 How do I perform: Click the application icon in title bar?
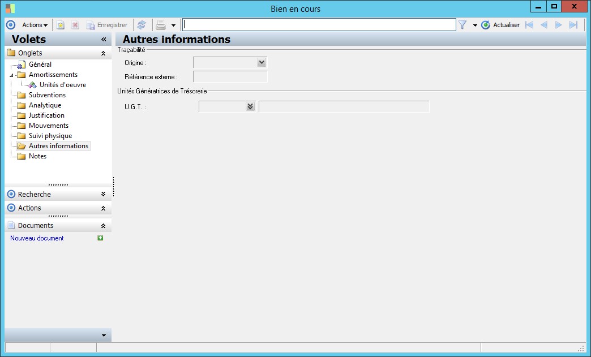[x=10, y=8]
